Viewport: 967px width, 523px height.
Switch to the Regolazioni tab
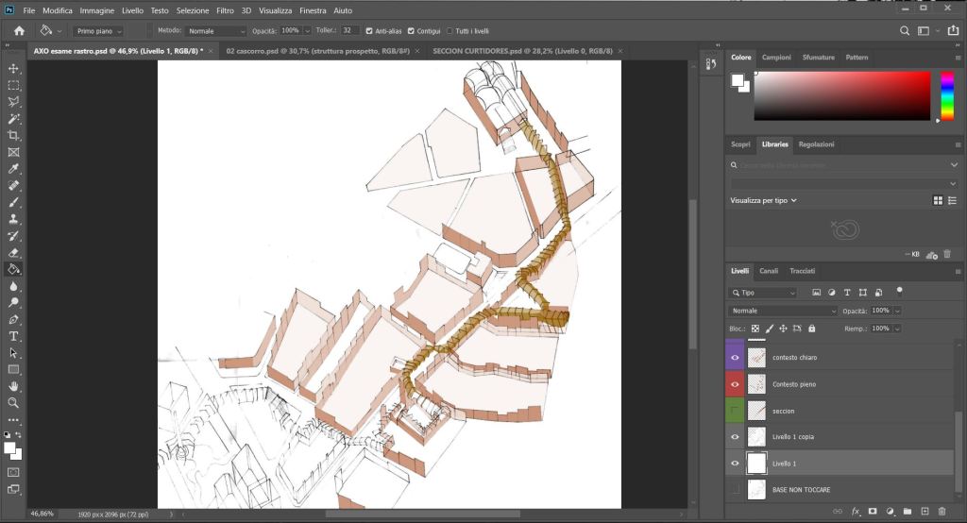[816, 144]
